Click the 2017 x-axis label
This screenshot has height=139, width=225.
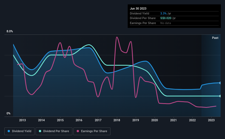pos(98,120)
